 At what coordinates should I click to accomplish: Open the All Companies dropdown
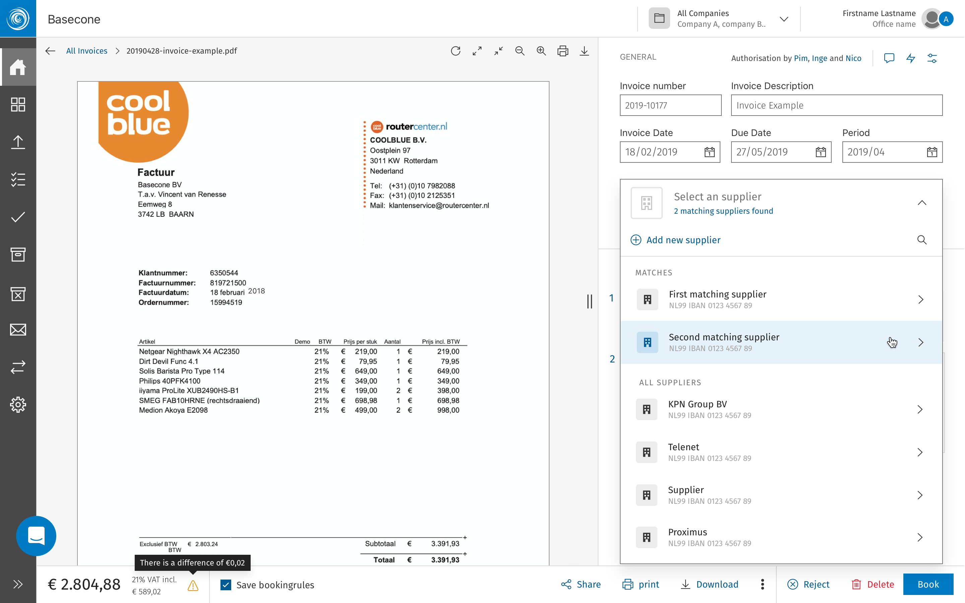tap(719, 19)
